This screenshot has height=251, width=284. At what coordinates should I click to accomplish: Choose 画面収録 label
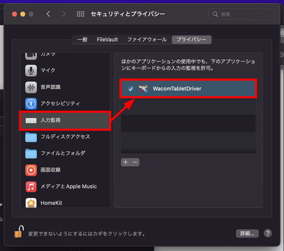[x=51, y=170]
